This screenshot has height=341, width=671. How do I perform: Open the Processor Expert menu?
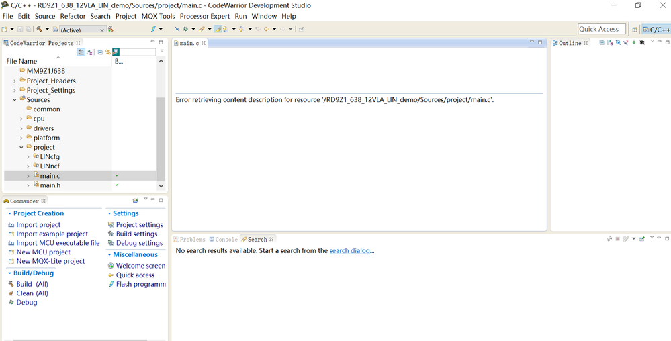click(205, 16)
